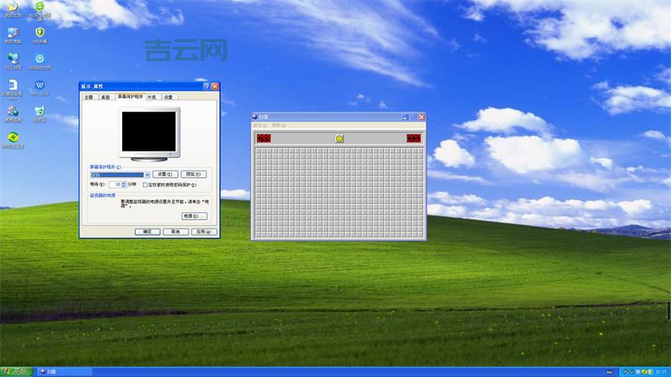Open the My Documents desktop icon
The width and height of the screenshot is (671, 377).
pyautogui.click(x=13, y=8)
